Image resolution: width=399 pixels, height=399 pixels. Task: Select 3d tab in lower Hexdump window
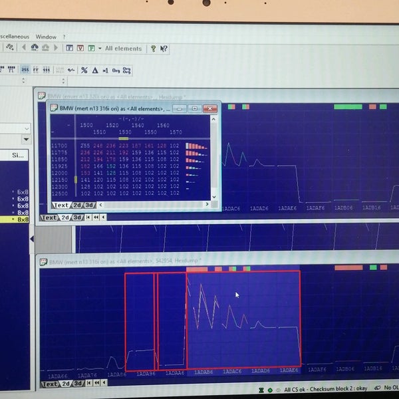(78, 383)
